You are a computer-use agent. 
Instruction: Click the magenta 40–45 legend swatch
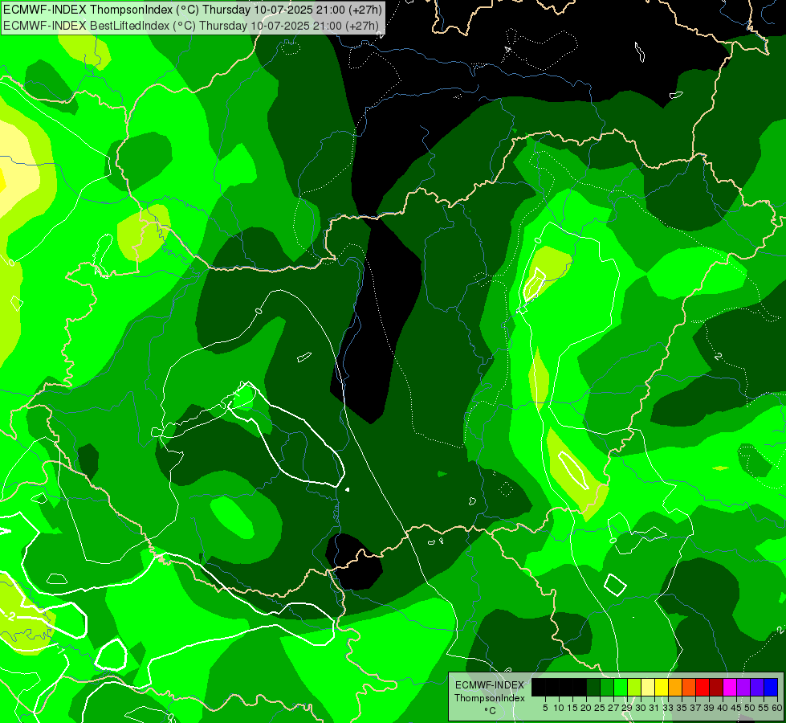click(730, 688)
